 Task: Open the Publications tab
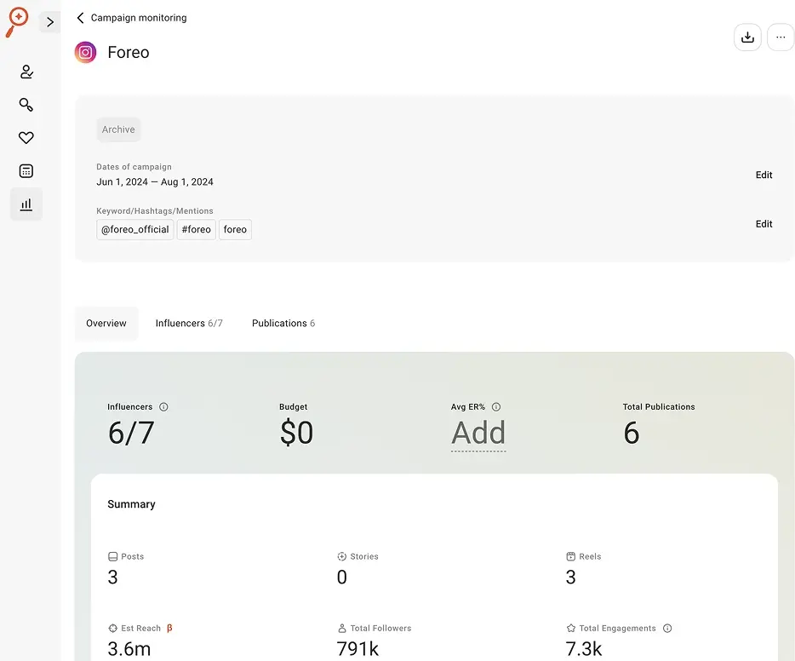point(283,323)
